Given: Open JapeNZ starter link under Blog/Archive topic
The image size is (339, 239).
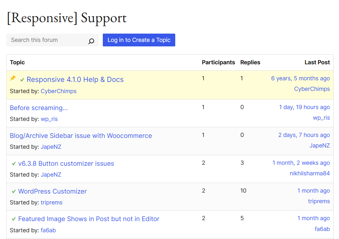Looking at the screenshot, I should pyautogui.click(x=51, y=147).
